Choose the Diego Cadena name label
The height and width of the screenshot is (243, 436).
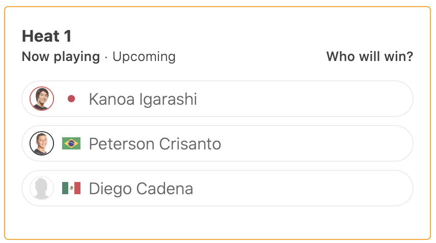tap(141, 189)
